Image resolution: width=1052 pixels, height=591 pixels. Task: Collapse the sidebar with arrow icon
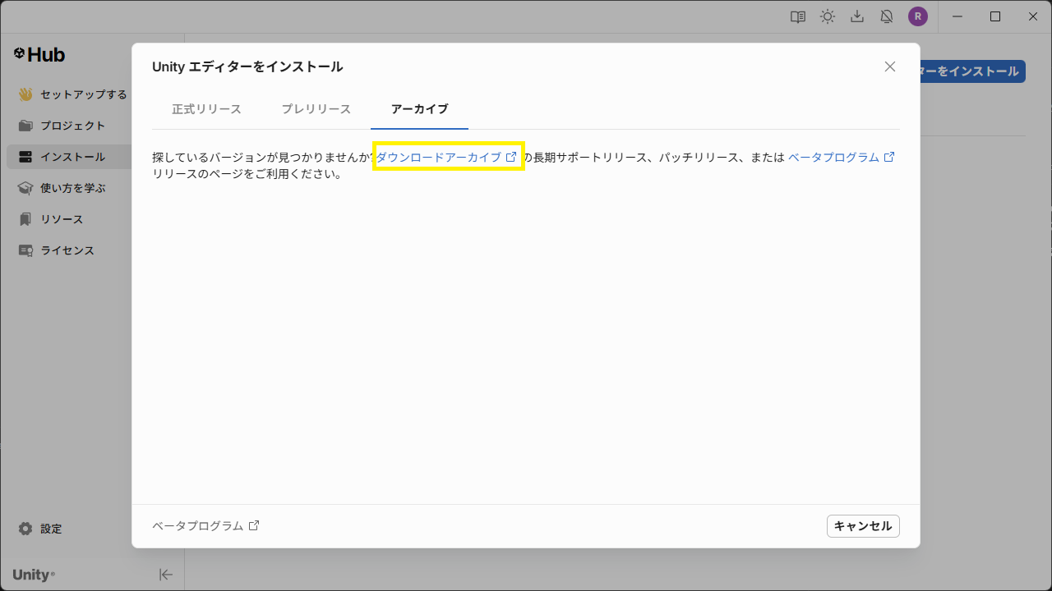[166, 575]
